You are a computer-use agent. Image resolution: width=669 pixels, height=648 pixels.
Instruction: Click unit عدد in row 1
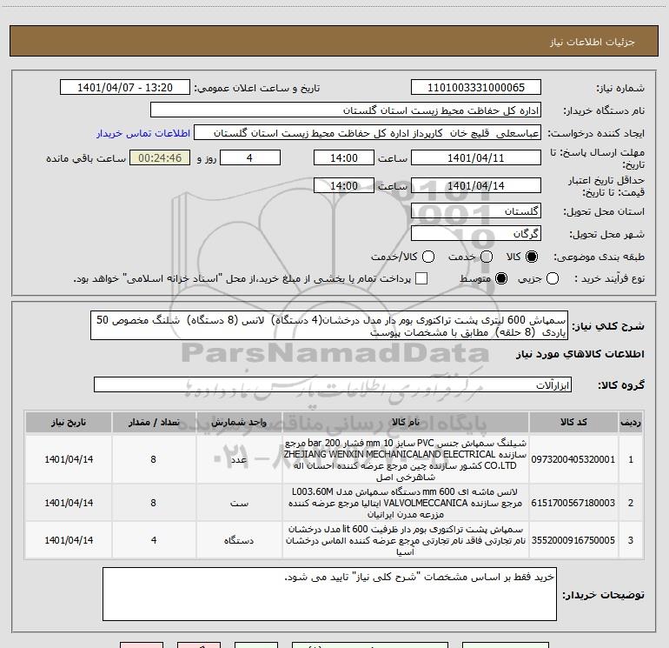pos(239,459)
